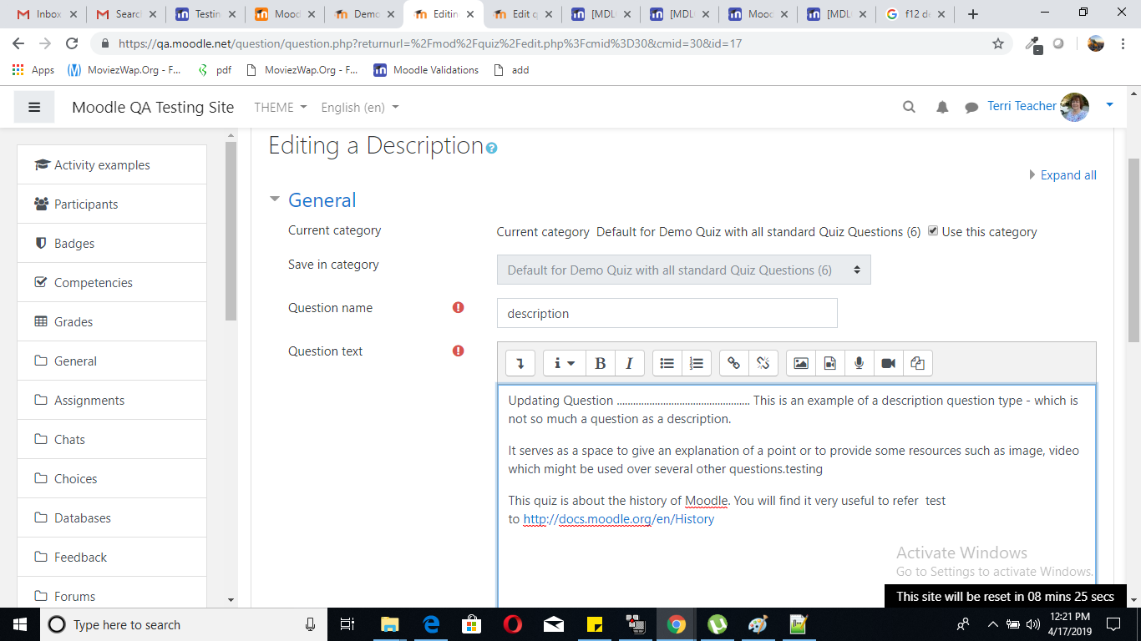Open Task View on taskbar

point(348,624)
